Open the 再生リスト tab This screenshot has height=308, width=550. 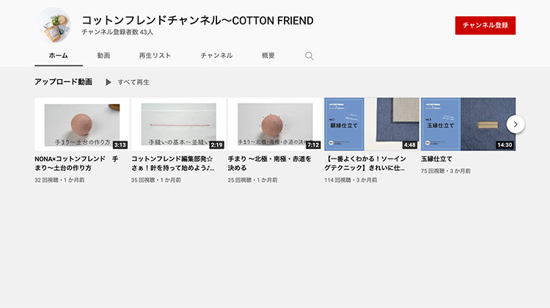(x=155, y=56)
